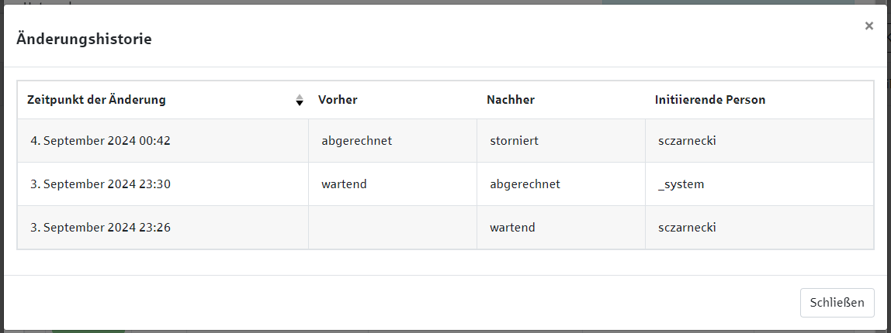Click "abgerechnet" in the Vorher column
The image size is (891, 333).
(x=357, y=141)
